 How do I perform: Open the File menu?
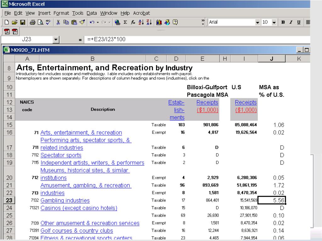point(8,13)
